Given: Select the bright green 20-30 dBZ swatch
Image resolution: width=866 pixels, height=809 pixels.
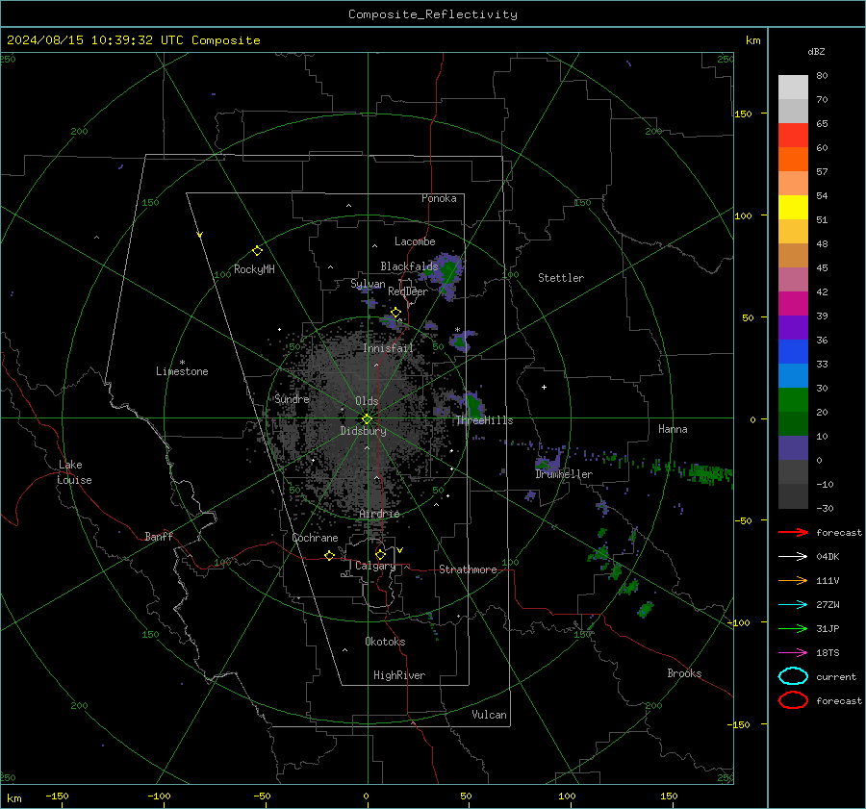Looking at the screenshot, I should coord(793,399).
